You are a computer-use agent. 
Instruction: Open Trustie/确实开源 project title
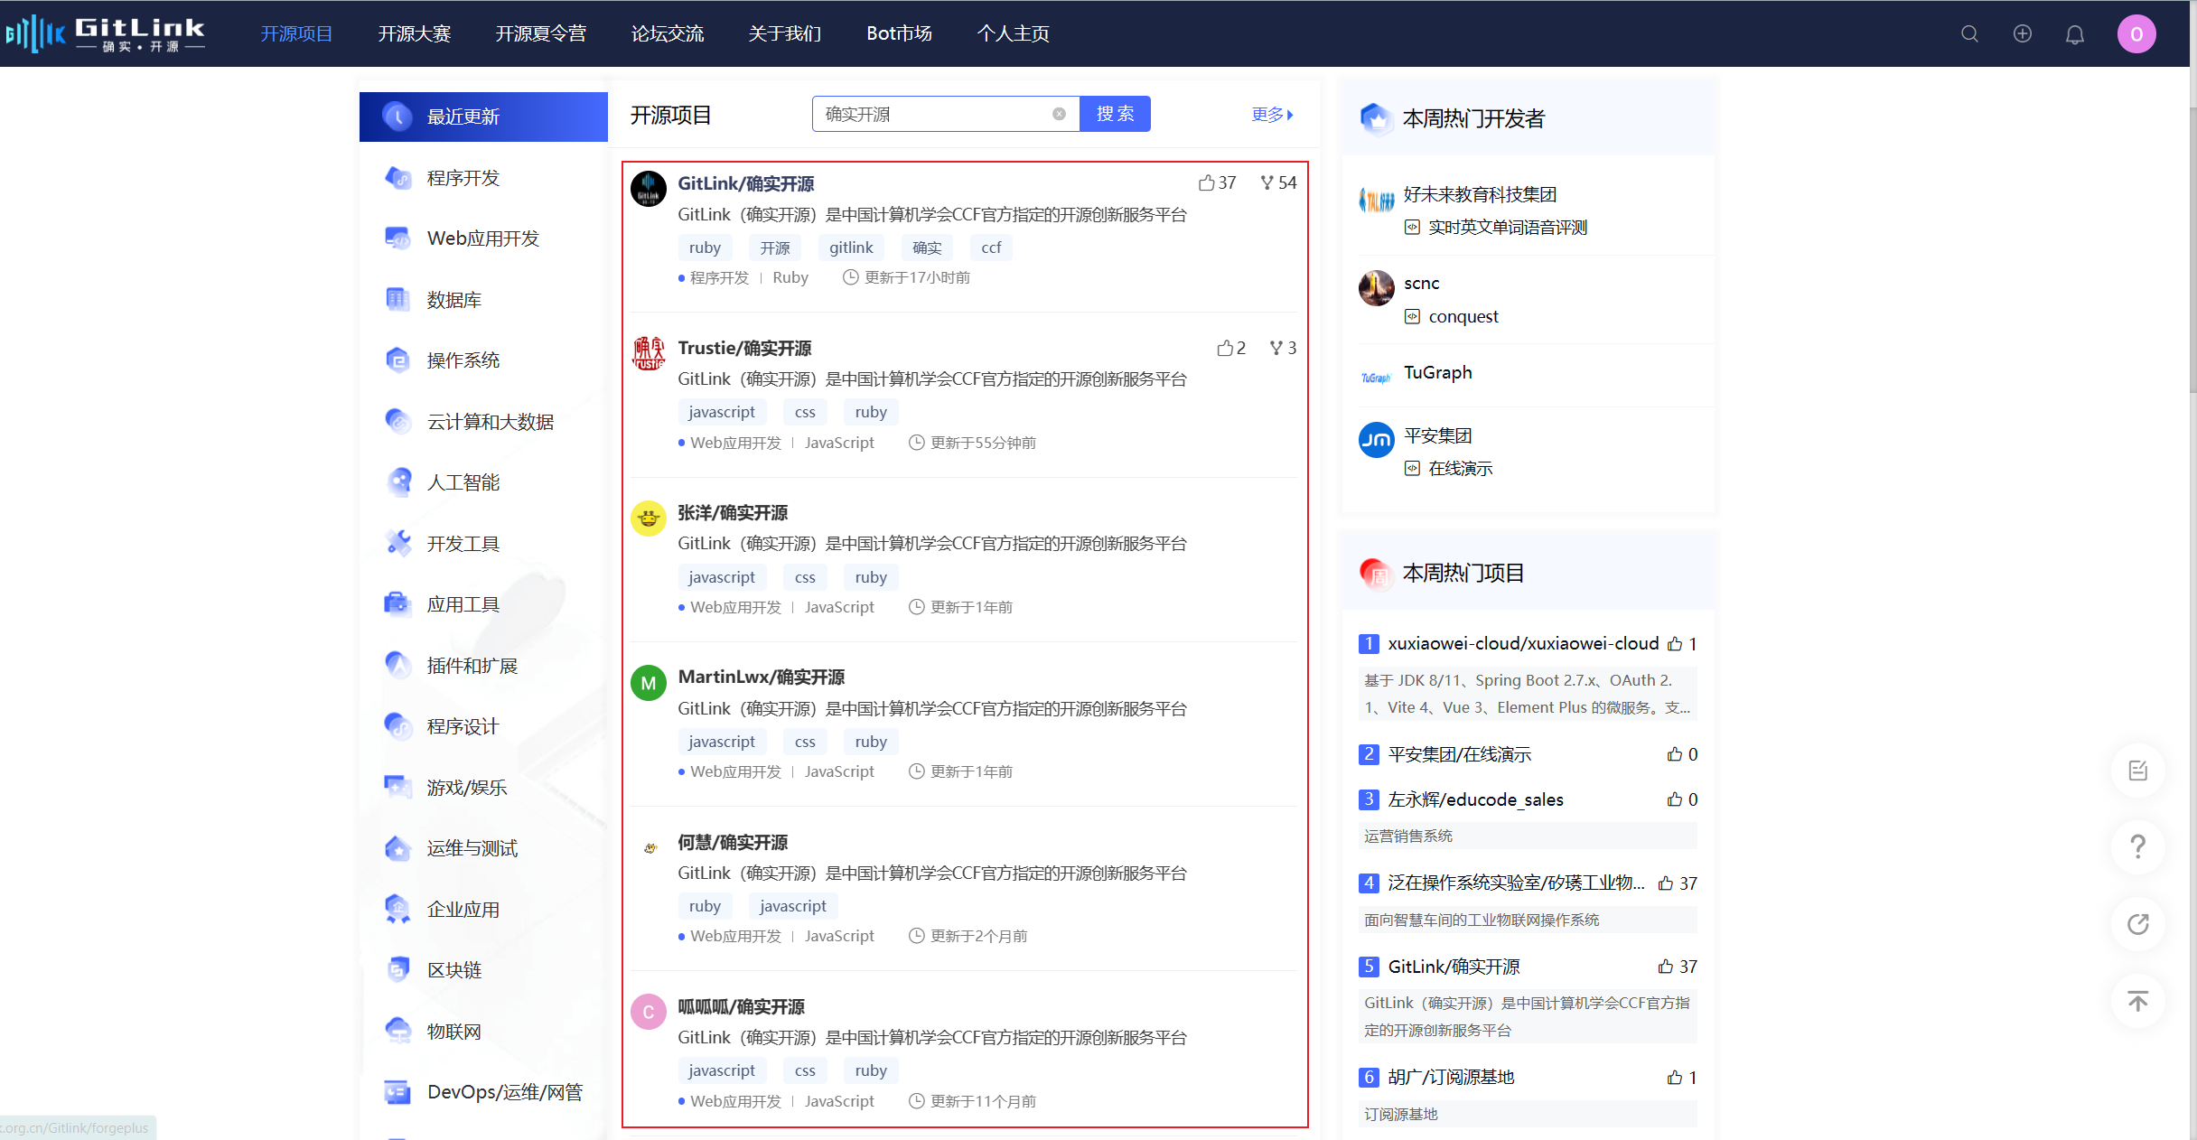coord(744,348)
